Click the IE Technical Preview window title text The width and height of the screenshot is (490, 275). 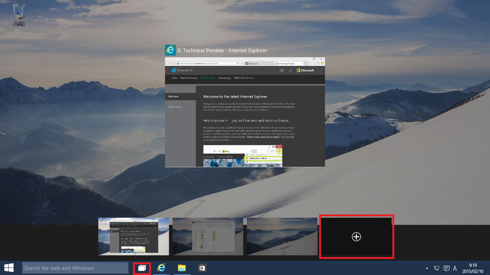coord(222,50)
